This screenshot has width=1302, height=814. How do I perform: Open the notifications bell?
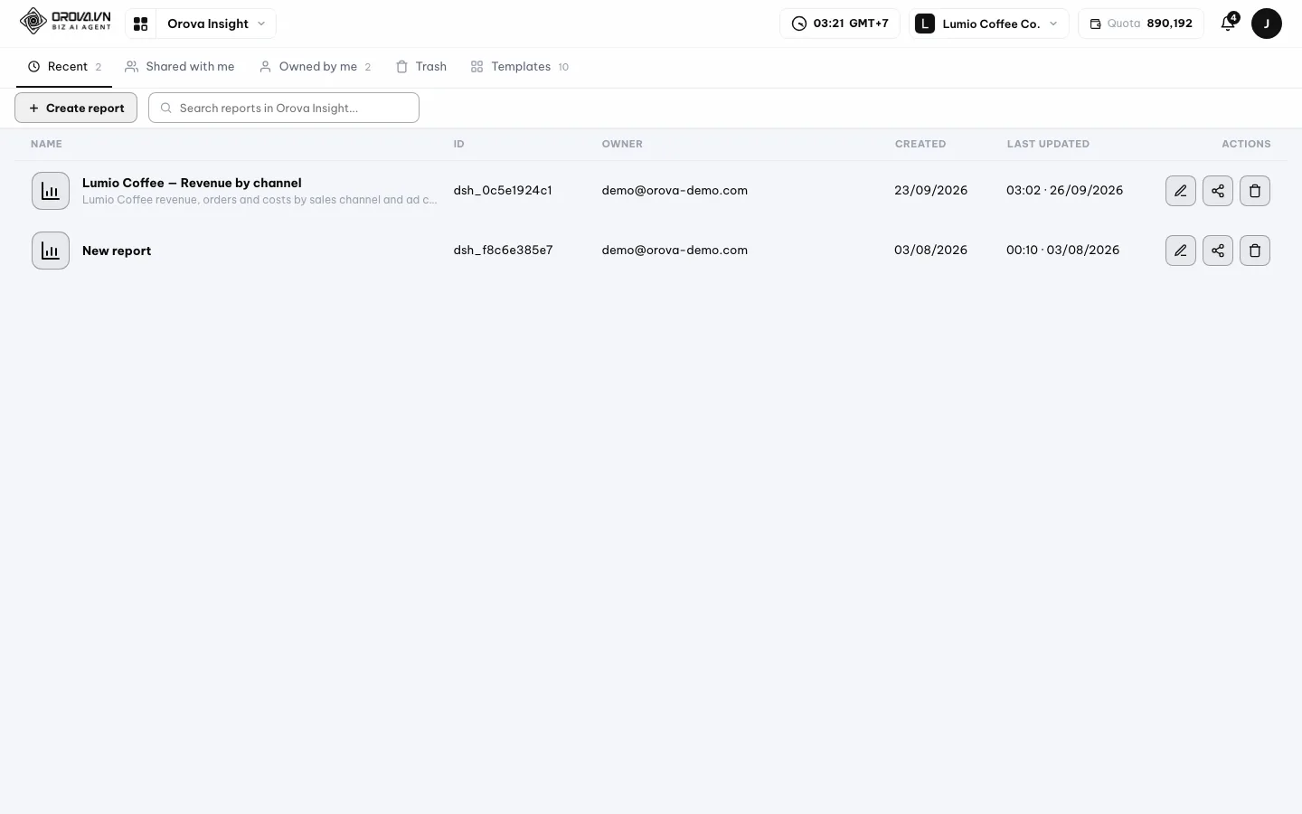[x=1228, y=24]
